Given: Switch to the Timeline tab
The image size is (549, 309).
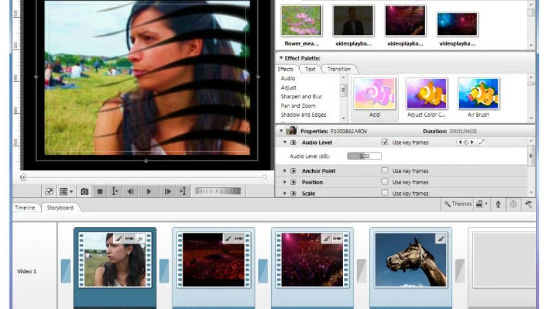Looking at the screenshot, I should pos(25,208).
